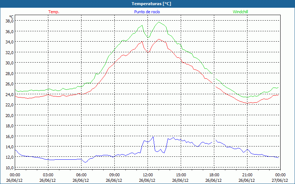Click the 34,0 y-axis label
Image resolution: width=295 pixels, height=184 pixels.
(10, 42)
